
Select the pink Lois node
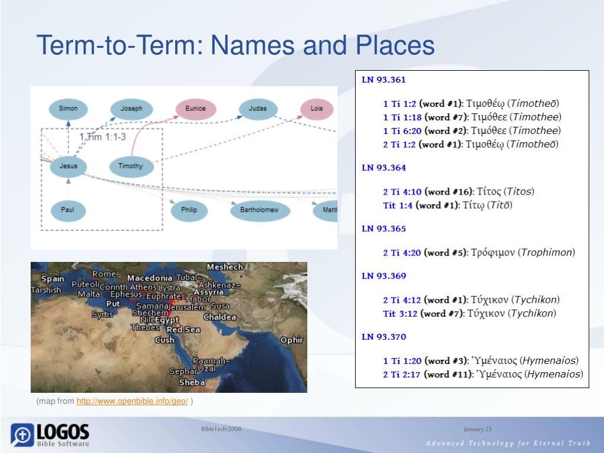[317, 109]
